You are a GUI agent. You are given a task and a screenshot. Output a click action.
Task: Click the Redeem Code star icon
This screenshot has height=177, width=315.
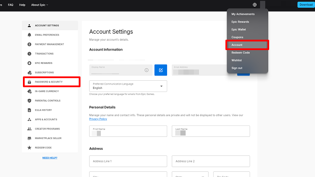[x=29, y=148]
